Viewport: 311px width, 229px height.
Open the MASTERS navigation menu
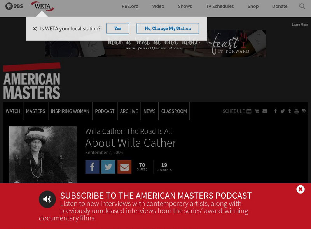(x=35, y=111)
